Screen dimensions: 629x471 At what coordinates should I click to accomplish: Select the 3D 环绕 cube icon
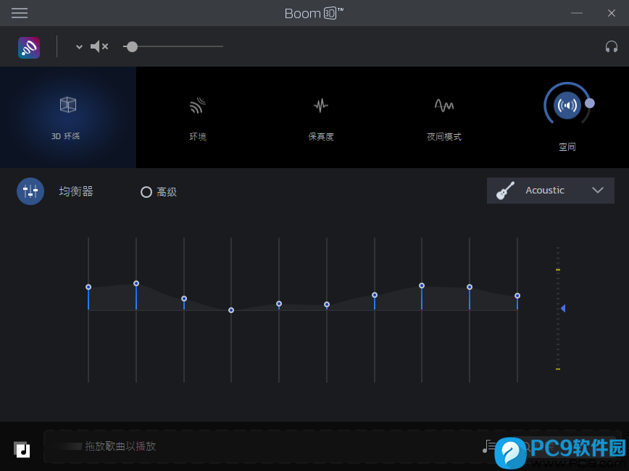point(68,105)
